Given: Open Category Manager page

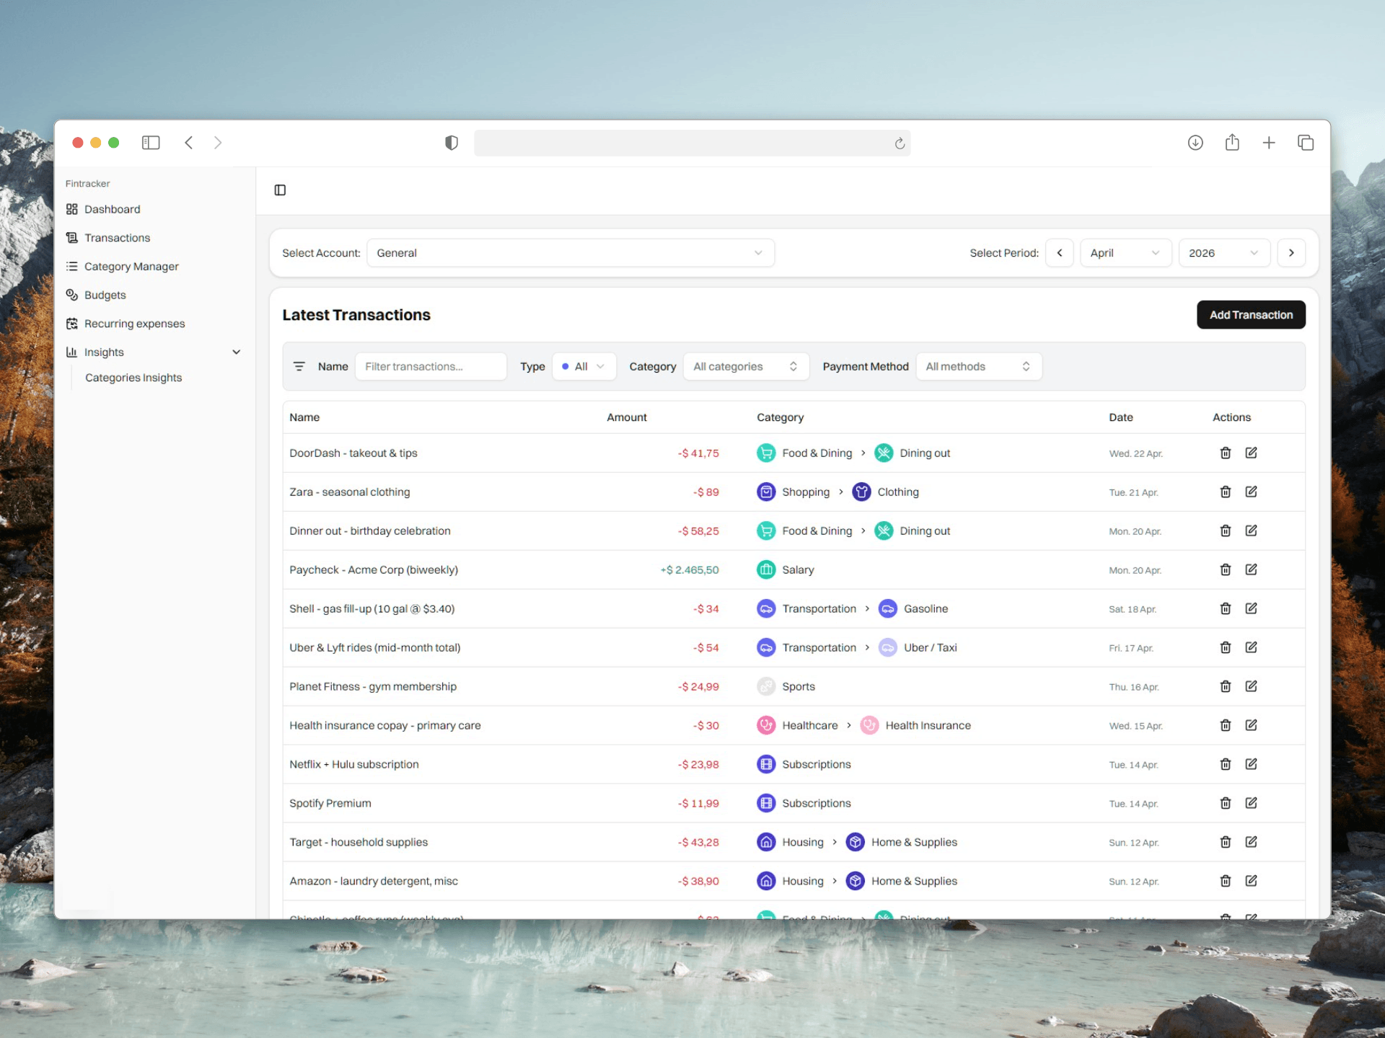Looking at the screenshot, I should (131, 266).
